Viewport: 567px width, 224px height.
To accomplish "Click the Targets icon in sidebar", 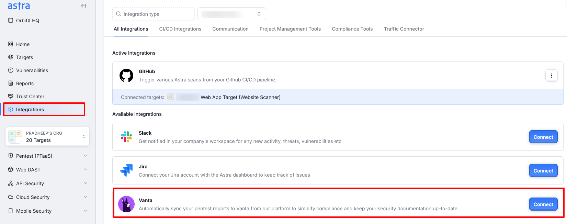I will tap(11, 57).
